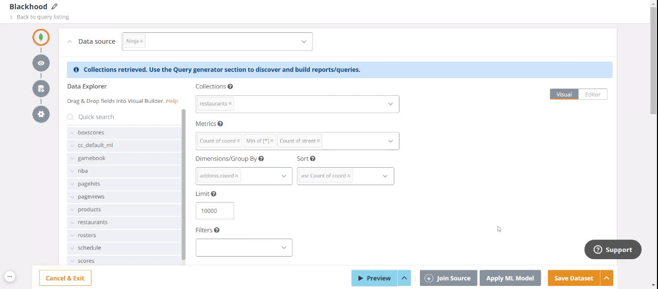This screenshot has width=658, height=289.
Task: Click the MongoDB leaf source icon
Action: click(x=41, y=38)
